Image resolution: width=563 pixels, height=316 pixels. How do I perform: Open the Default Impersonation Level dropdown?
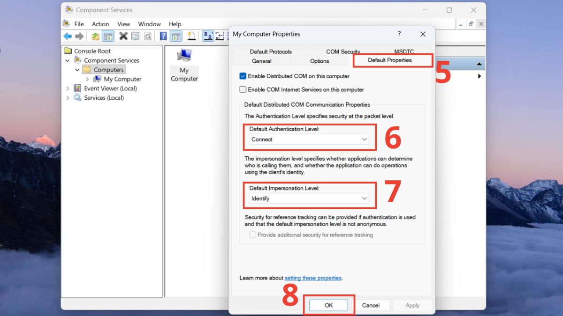point(309,198)
